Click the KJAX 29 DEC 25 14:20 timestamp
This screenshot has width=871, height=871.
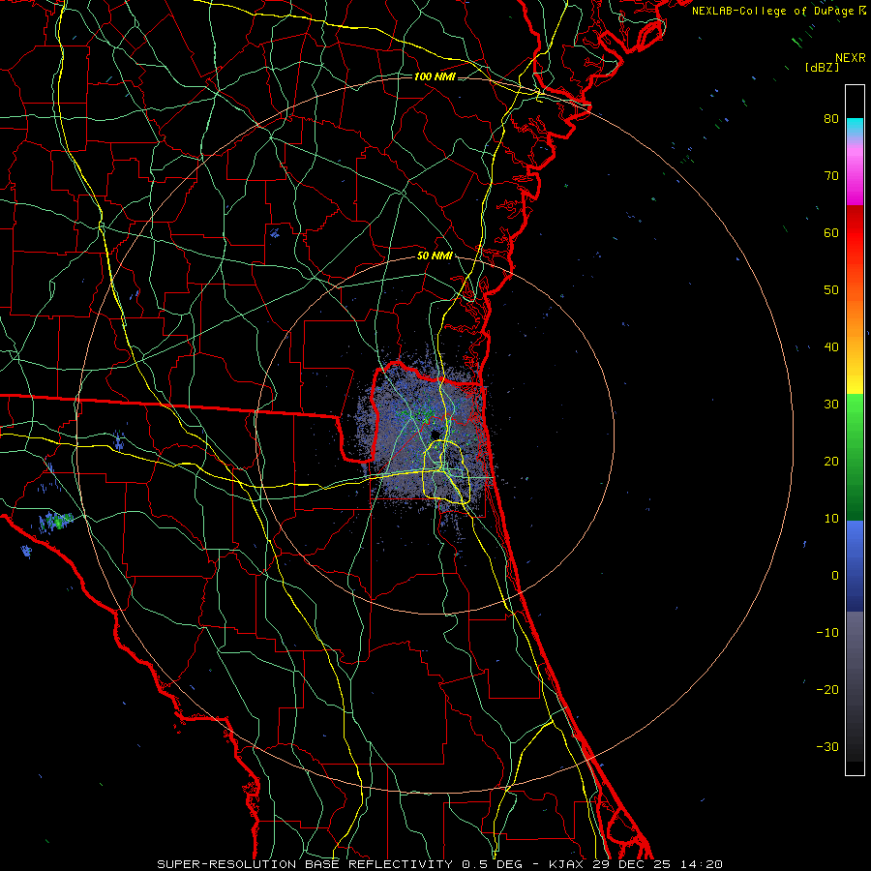[636, 864]
